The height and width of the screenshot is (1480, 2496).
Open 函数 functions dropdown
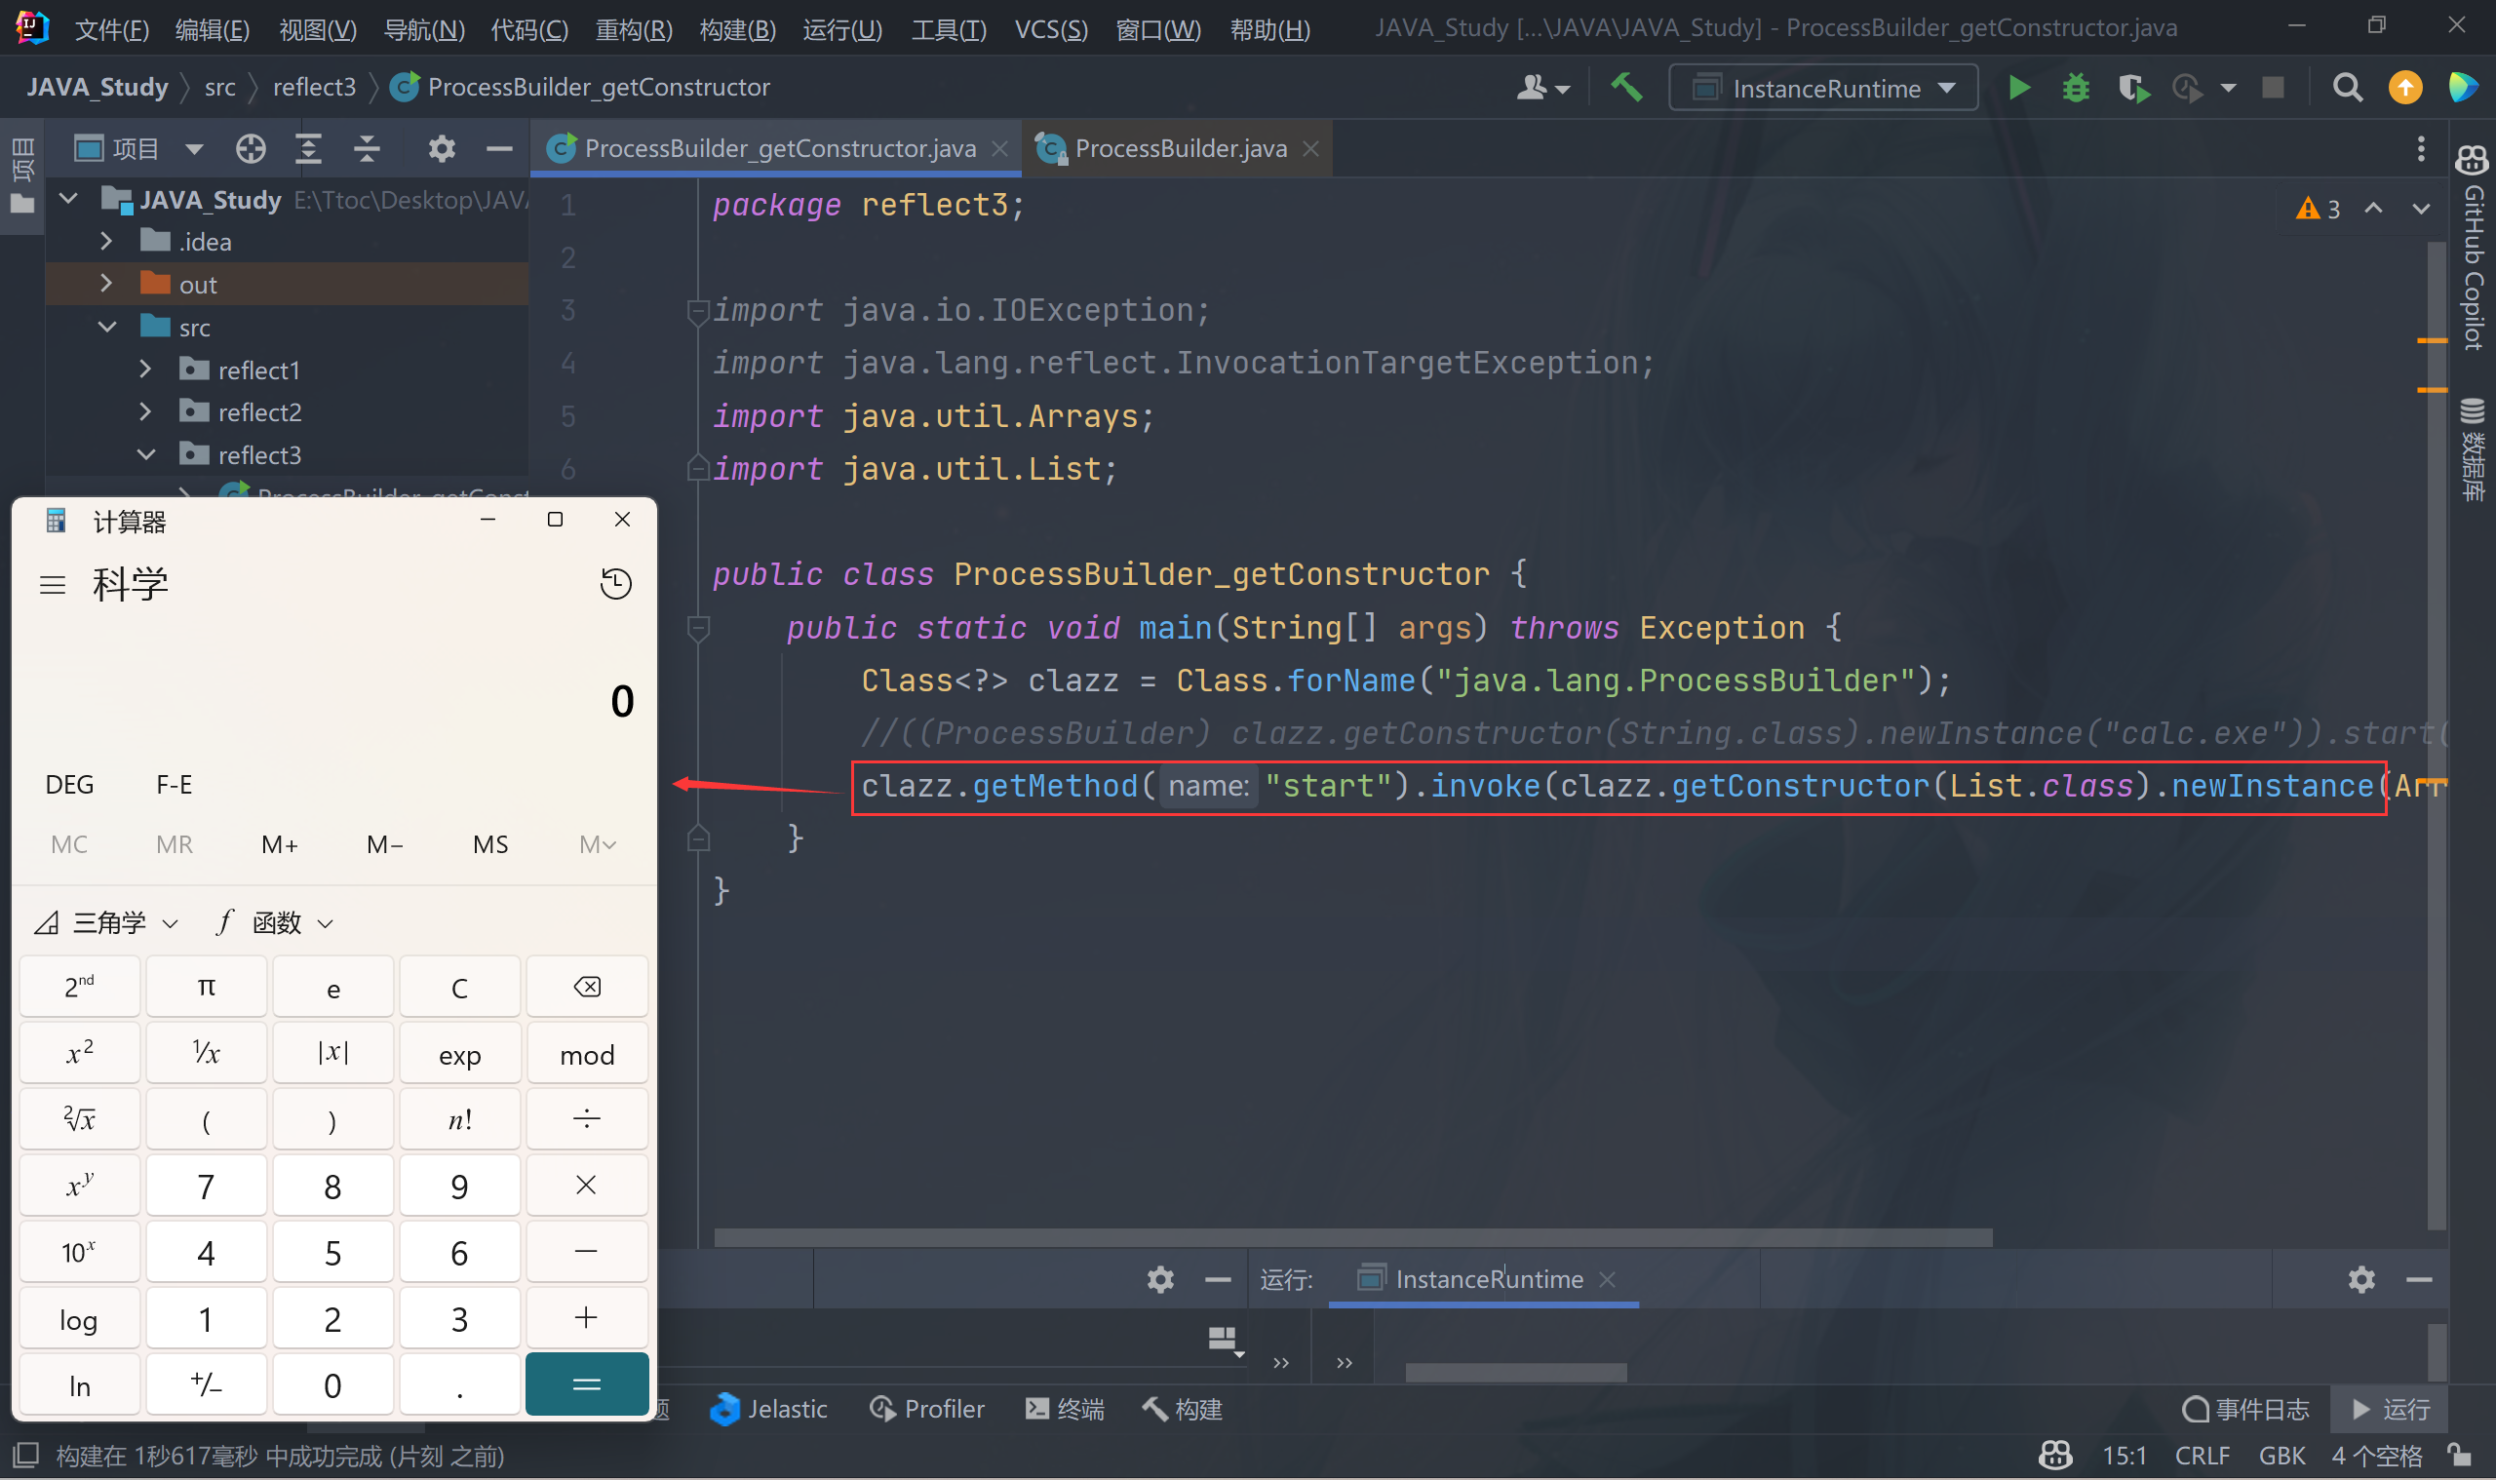[x=274, y=922]
